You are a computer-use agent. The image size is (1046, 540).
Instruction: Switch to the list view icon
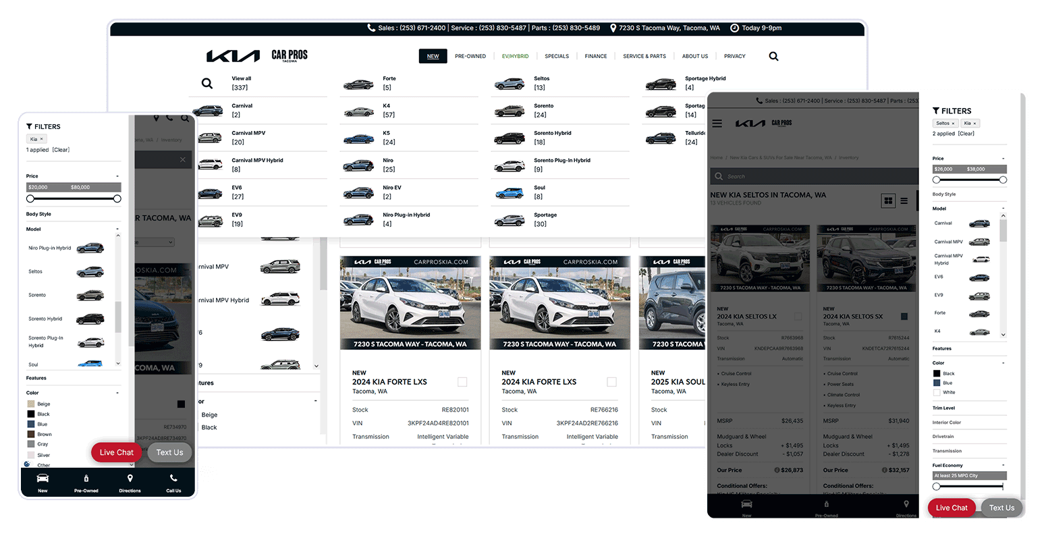[x=903, y=201]
